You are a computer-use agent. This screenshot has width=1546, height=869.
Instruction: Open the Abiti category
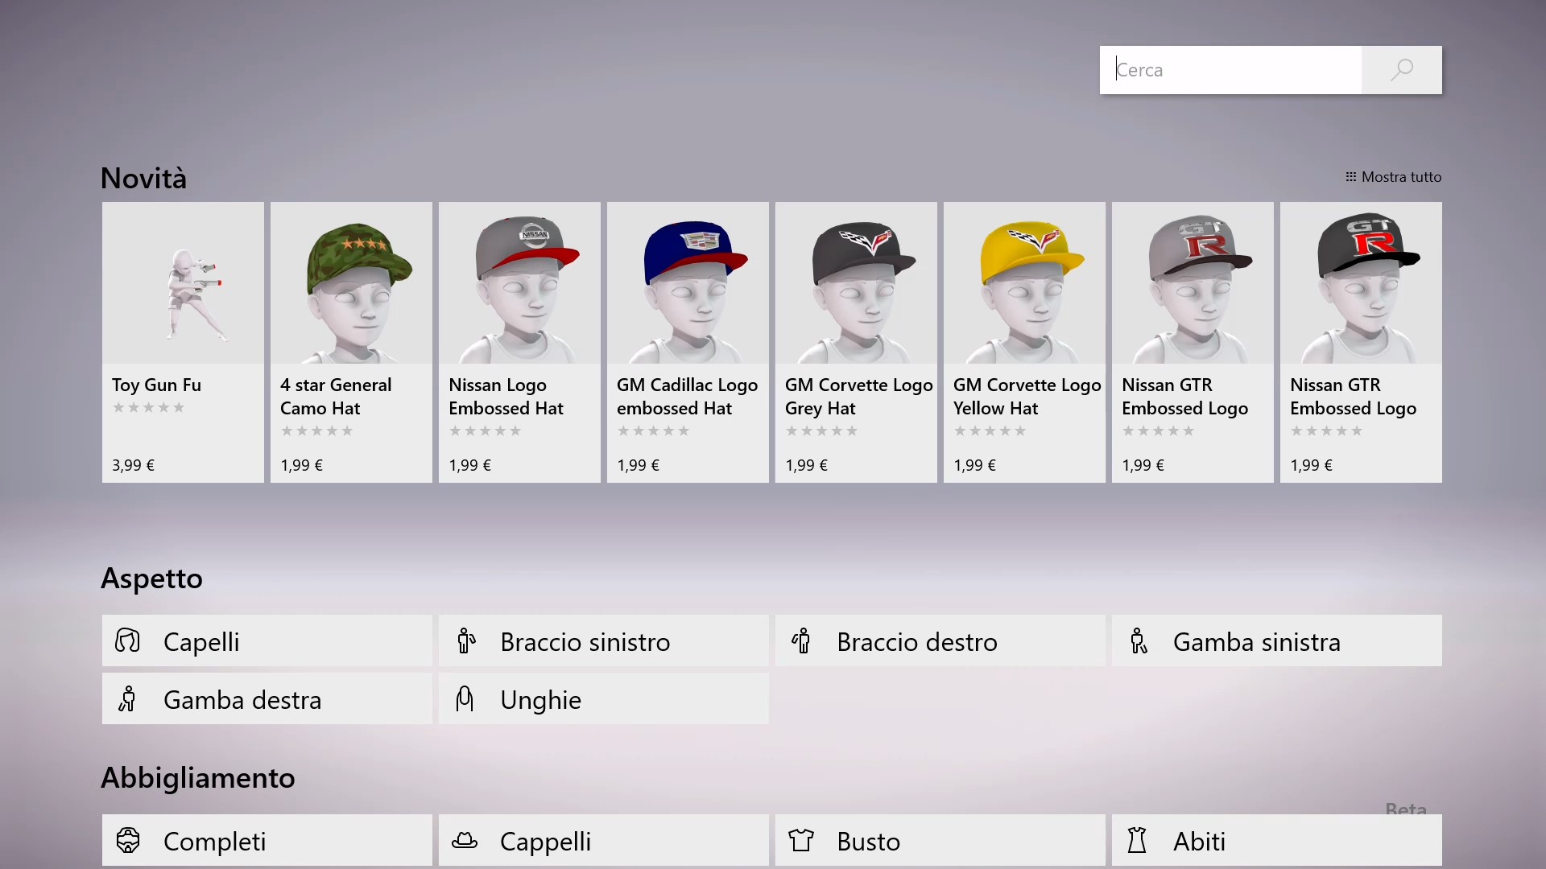[x=1277, y=840]
